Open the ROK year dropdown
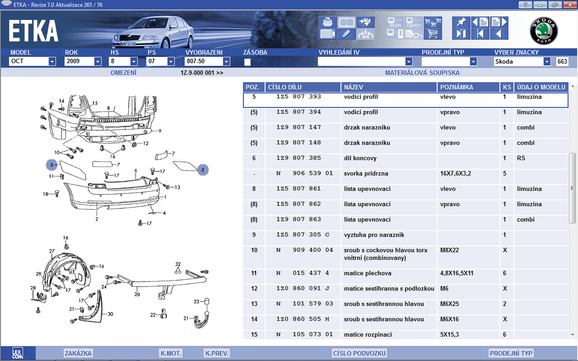Viewport: 578px width, 361px height. (98, 62)
